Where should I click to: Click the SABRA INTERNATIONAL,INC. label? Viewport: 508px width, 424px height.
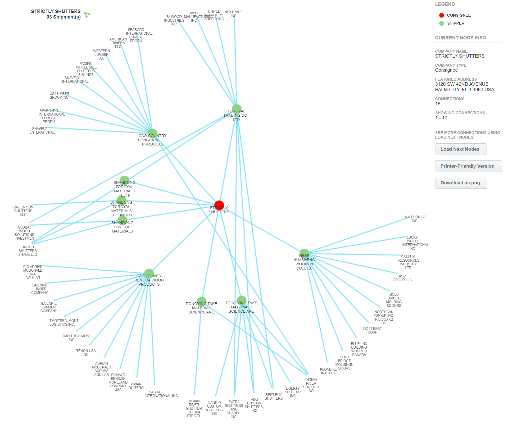click(x=161, y=394)
